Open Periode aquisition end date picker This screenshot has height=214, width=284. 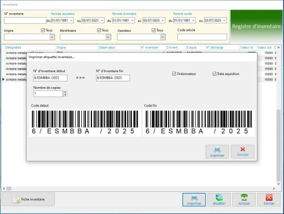pyautogui.click(x=102, y=20)
